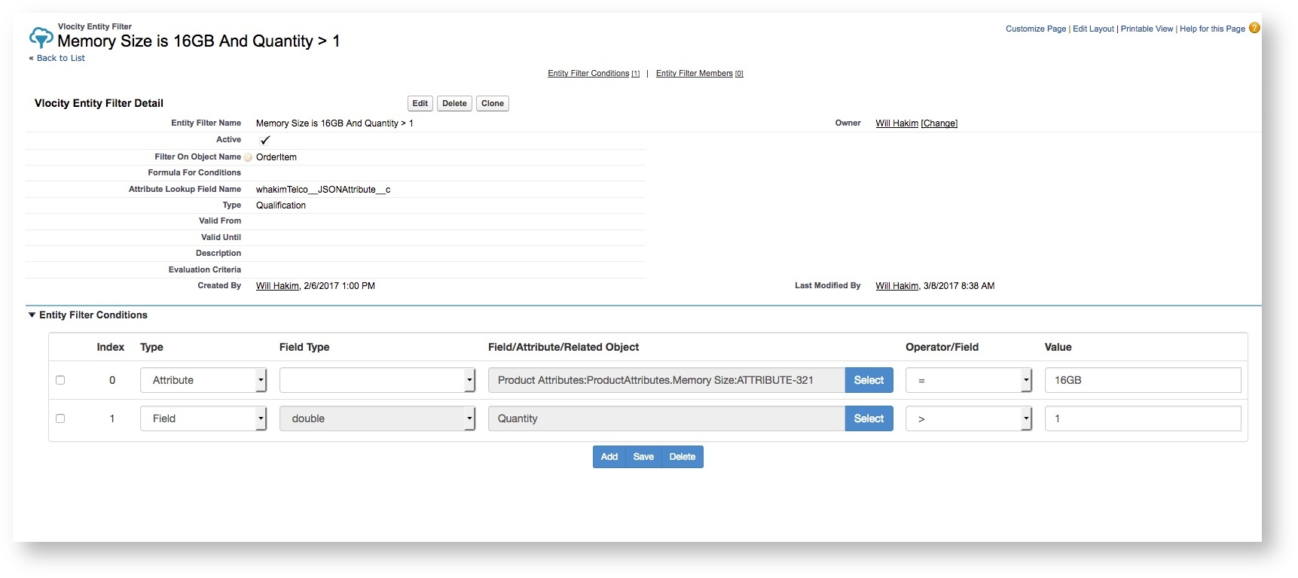Click the blue Add button
1298x578 pixels.
coord(609,457)
